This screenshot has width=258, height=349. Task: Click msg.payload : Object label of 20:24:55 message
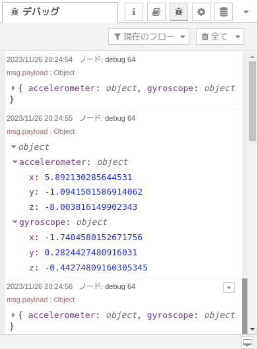pyautogui.click(x=41, y=131)
